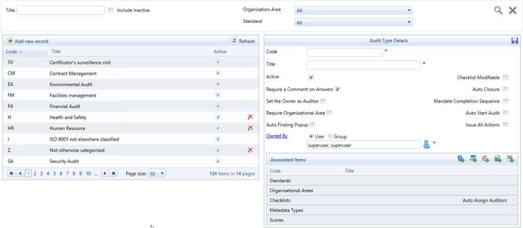
Task: Open the Standard dropdown
Action: tap(353, 23)
